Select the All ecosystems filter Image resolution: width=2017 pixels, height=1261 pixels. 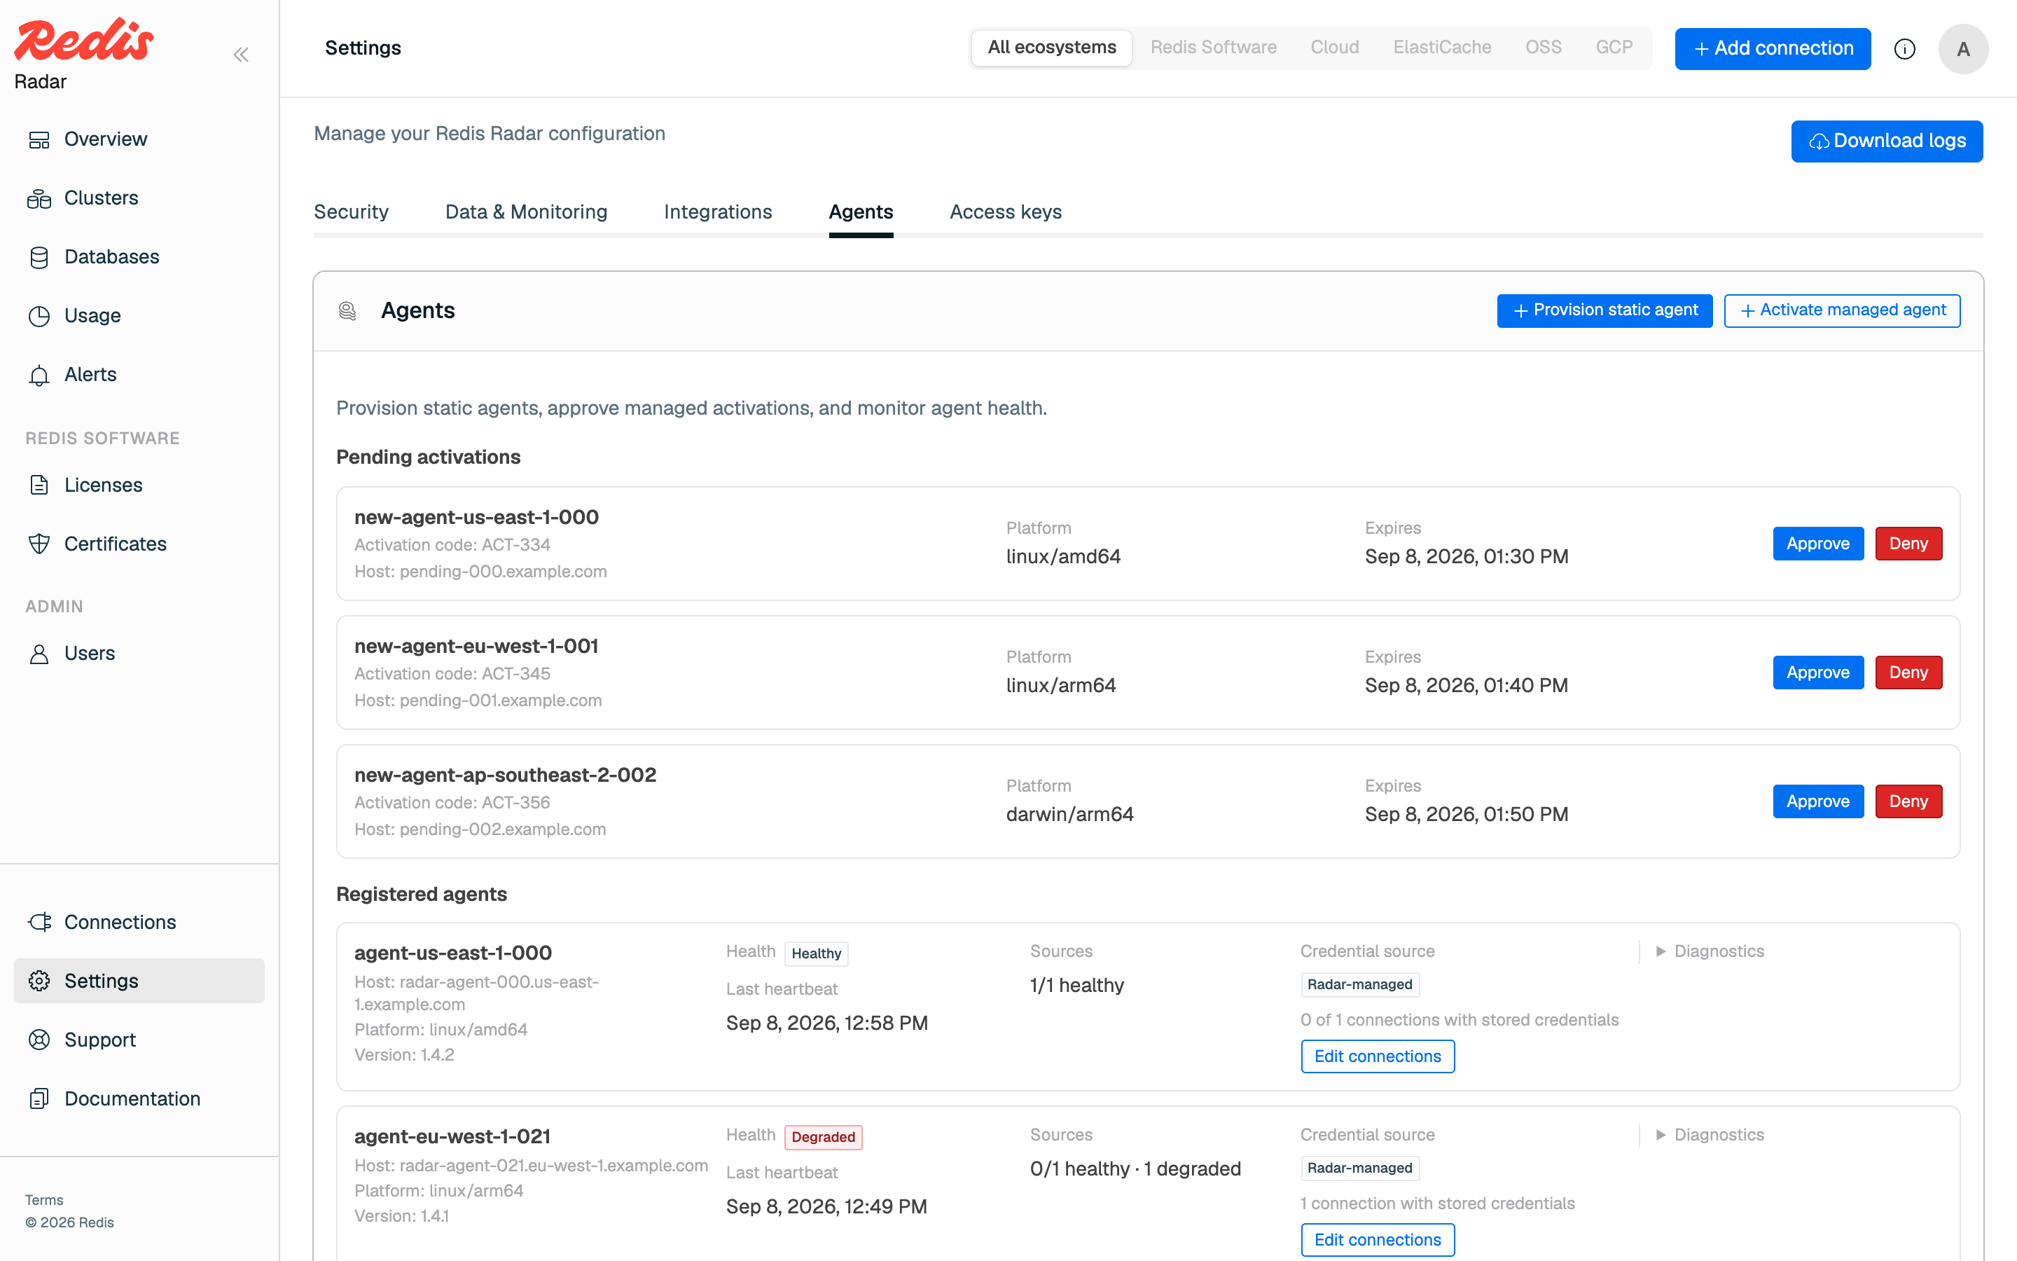pos(1052,48)
